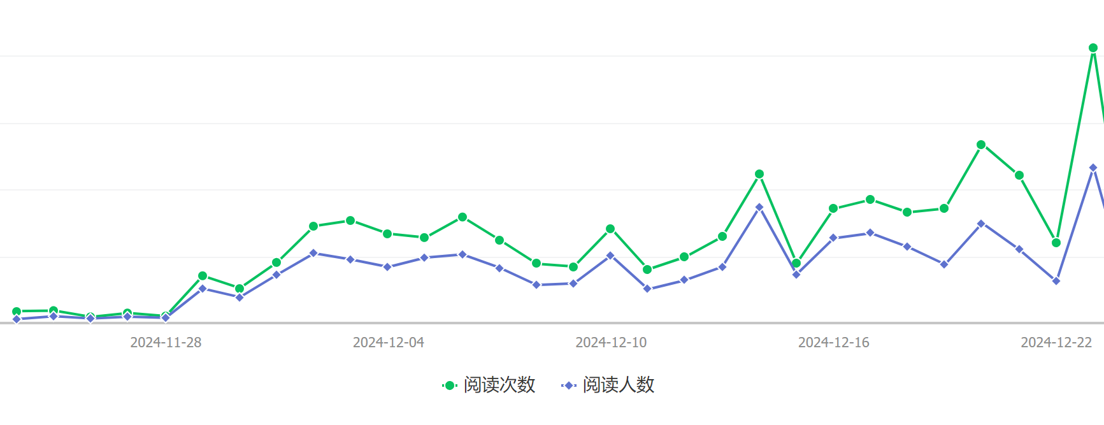Click the 2024-12-16 x-axis date label
Image resolution: width=1104 pixels, height=425 pixels.
(x=833, y=343)
